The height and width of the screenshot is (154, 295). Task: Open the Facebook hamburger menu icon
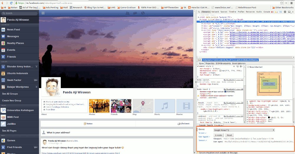[43, 13]
